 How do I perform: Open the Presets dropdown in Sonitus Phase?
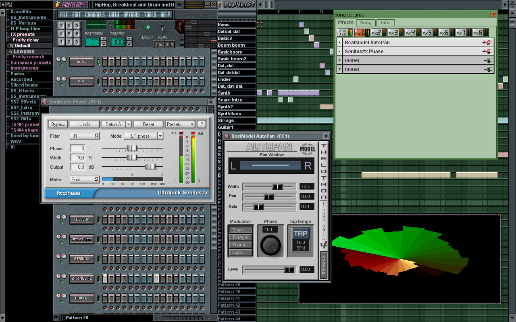180,124
